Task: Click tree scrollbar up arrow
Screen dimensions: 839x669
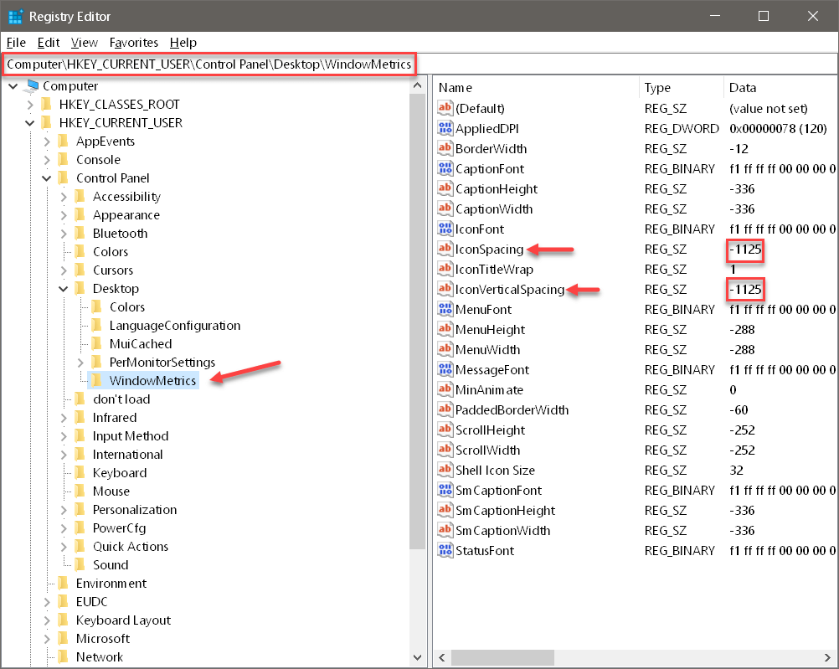Action: 418,85
